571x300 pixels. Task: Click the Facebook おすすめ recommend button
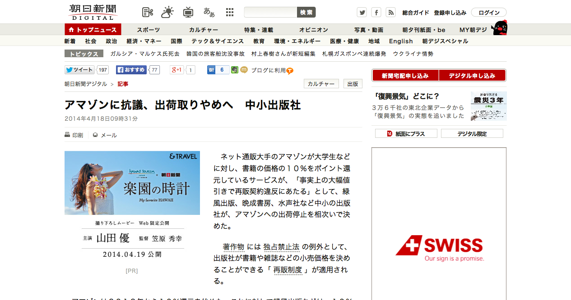[x=132, y=70]
